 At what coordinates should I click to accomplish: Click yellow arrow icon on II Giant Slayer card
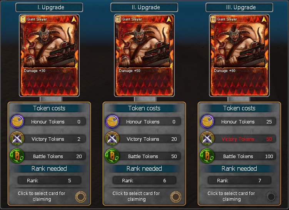coord(169,19)
